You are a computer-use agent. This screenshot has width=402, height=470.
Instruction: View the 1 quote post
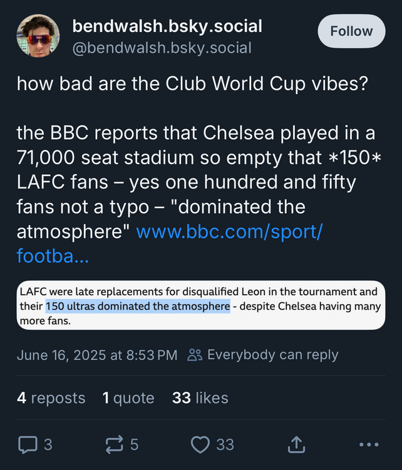(128, 398)
